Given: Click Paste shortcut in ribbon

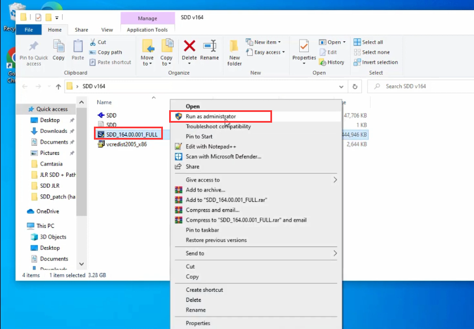Looking at the screenshot, I should coord(110,62).
